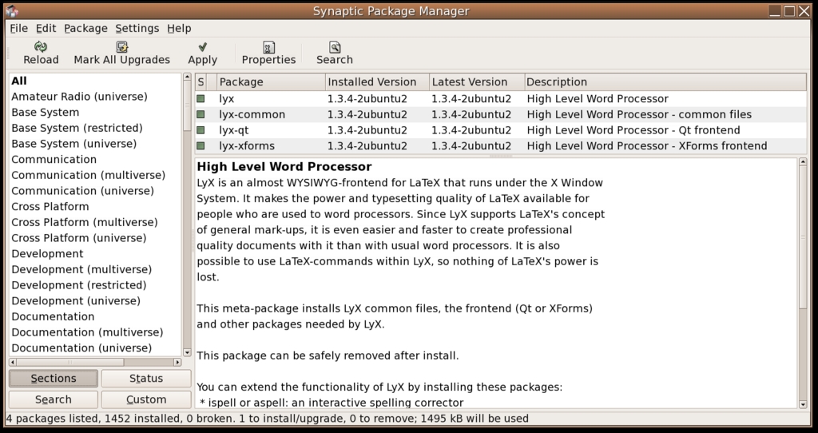Image resolution: width=818 pixels, height=433 pixels.
Task: Click the Custom filter button
Action: tap(146, 399)
